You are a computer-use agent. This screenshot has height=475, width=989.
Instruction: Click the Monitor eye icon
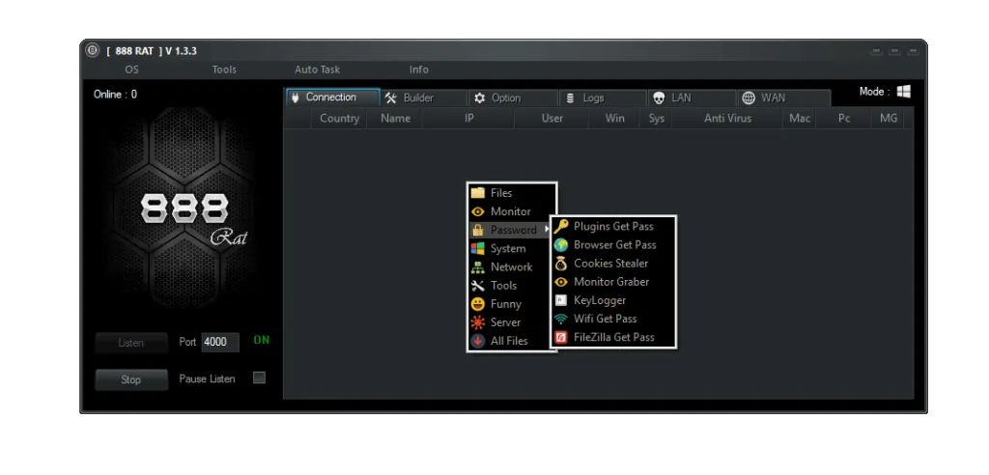[x=477, y=211]
